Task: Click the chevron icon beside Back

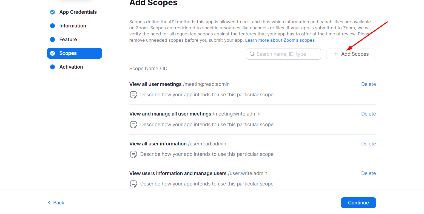Action: (x=49, y=202)
